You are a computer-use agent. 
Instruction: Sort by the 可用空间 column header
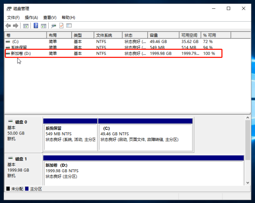click(x=190, y=35)
